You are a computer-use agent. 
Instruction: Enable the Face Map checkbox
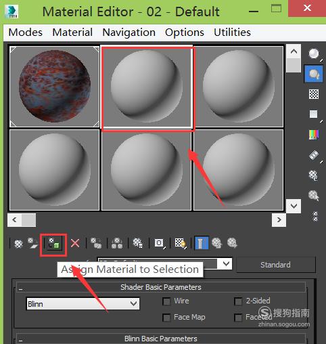tap(166, 318)
